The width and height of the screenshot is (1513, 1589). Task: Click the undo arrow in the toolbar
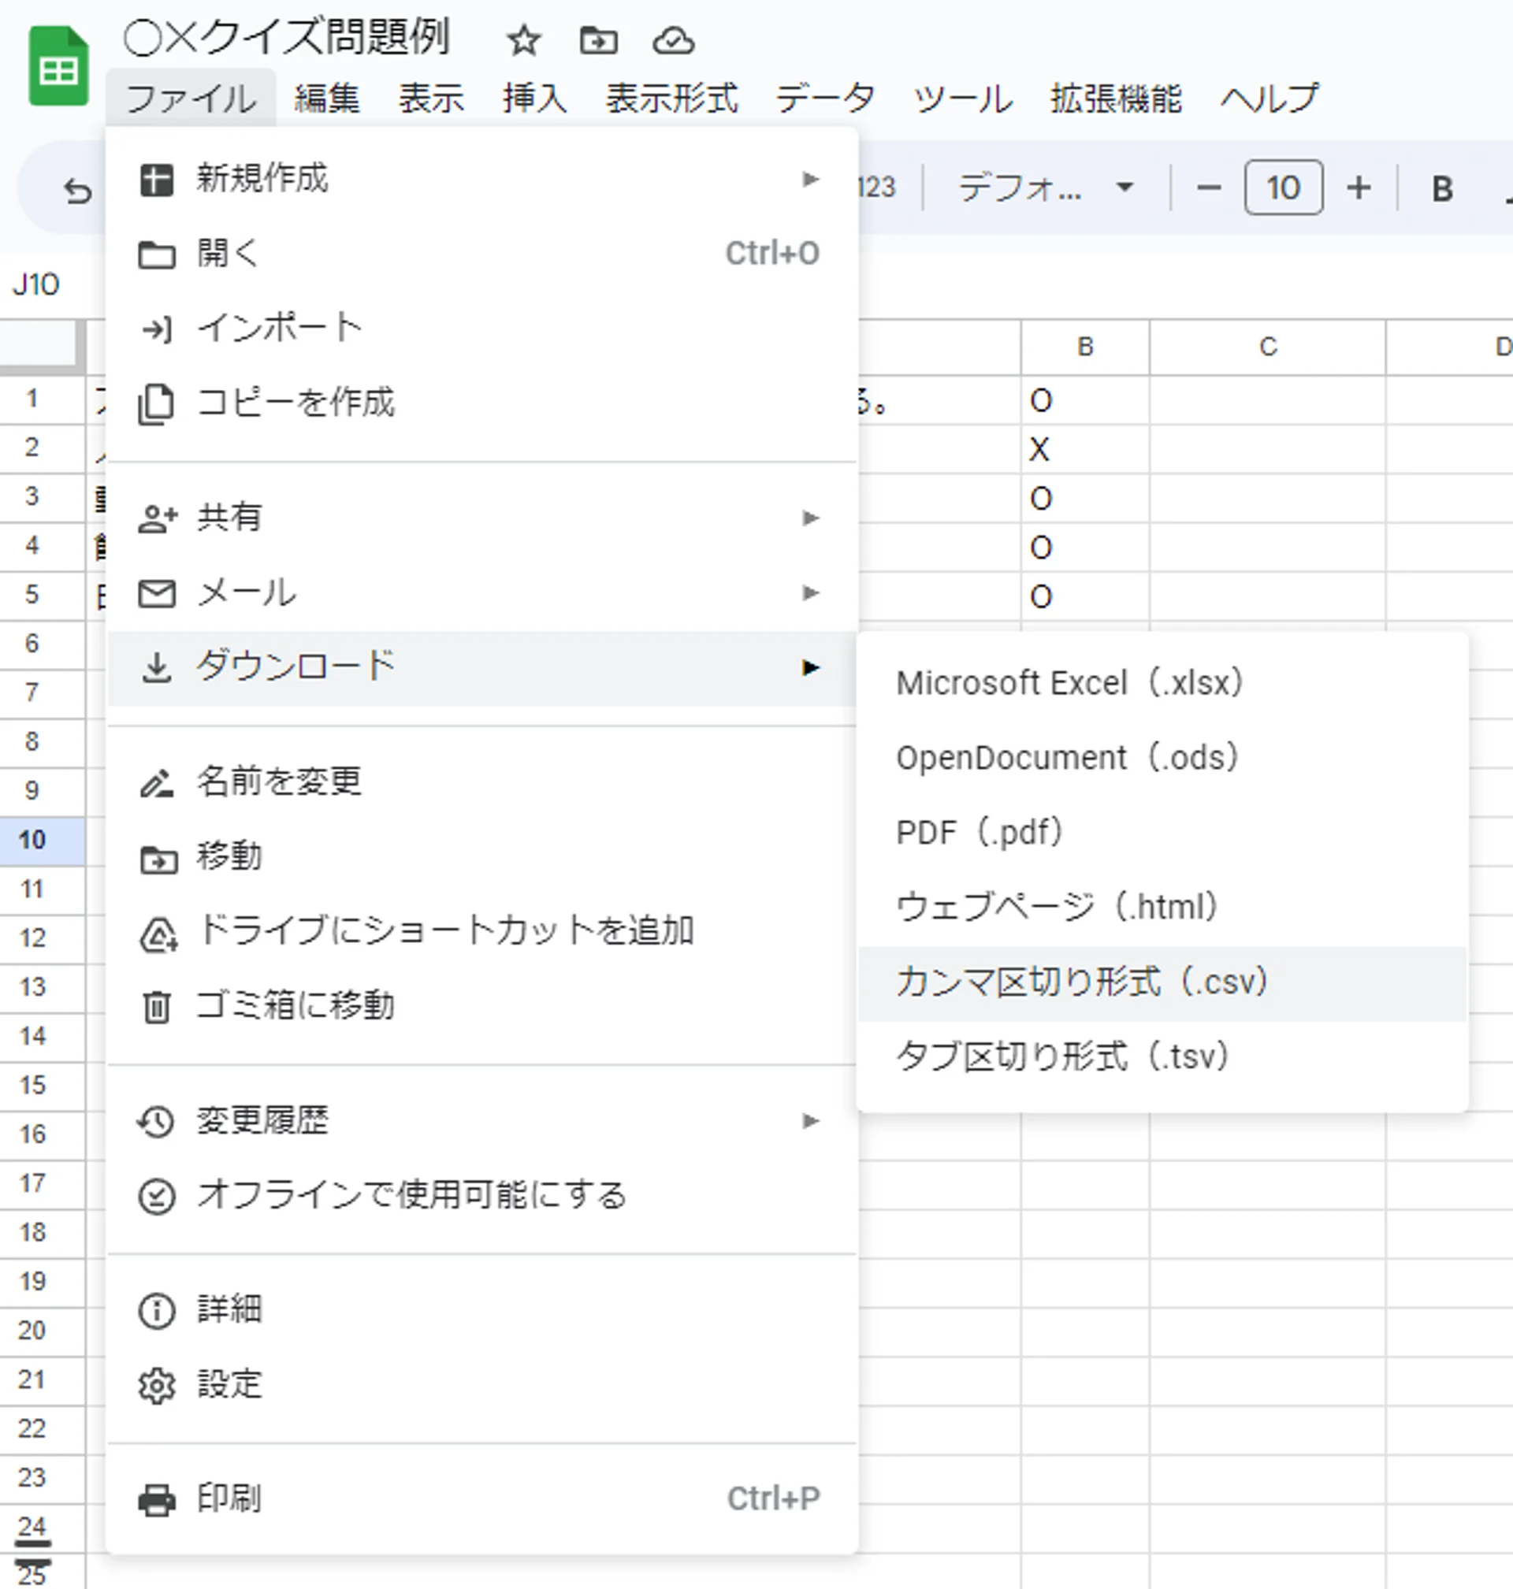tap(77, 191)
